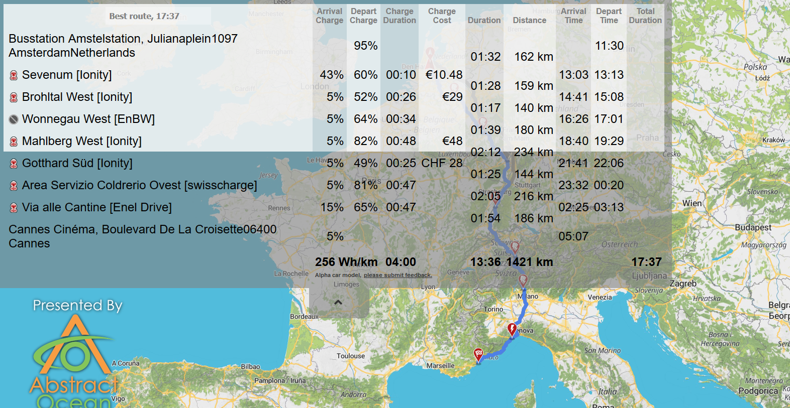Select Brohltal West [Ionity] waypoint name
The width and height of the screenshot is (790, 408).
(77, 97)
